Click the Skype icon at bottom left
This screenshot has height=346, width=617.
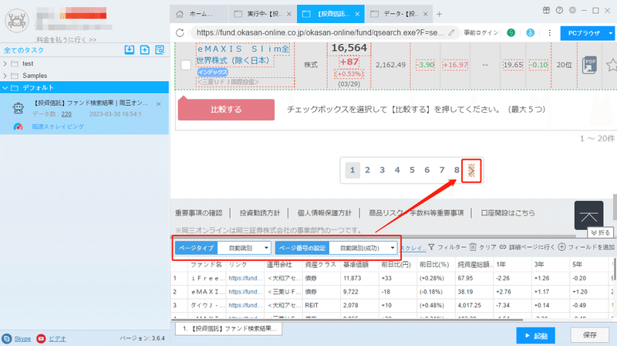coord(7,338)
